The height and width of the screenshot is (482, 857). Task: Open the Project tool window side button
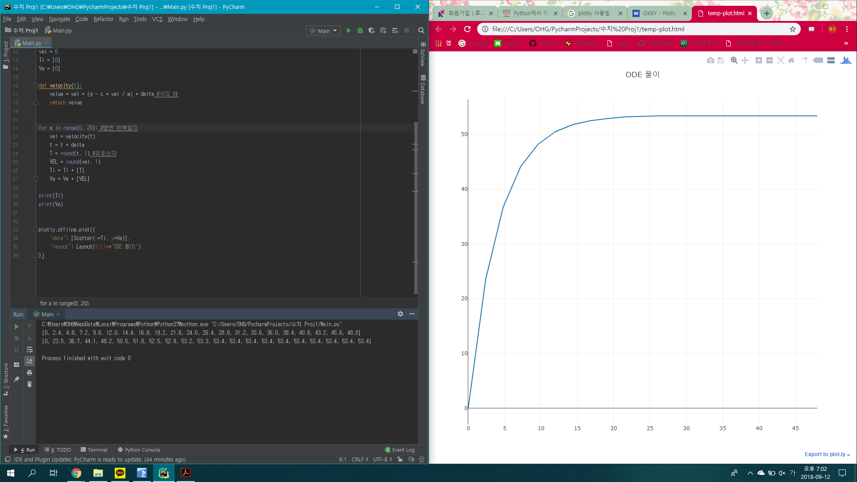click(5, 54)
